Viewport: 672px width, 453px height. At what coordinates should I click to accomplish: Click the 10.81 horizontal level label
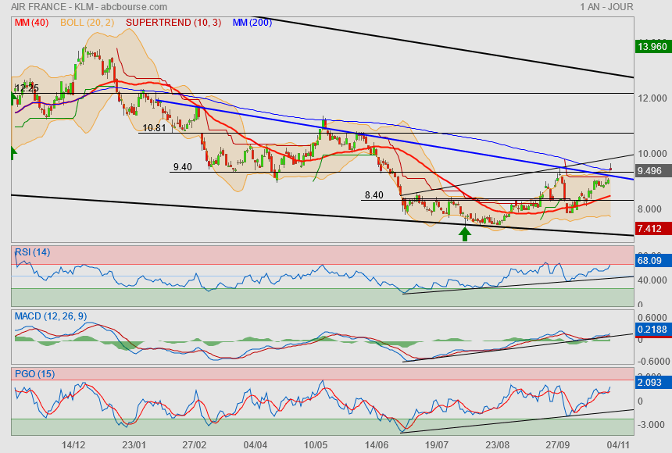tap(154, 128)
